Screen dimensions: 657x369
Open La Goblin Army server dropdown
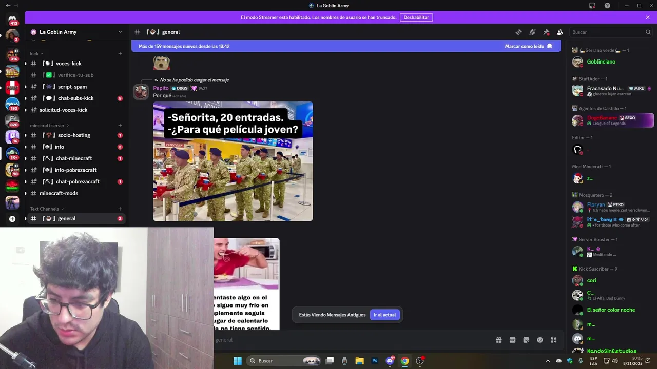[x=120, y=32]
